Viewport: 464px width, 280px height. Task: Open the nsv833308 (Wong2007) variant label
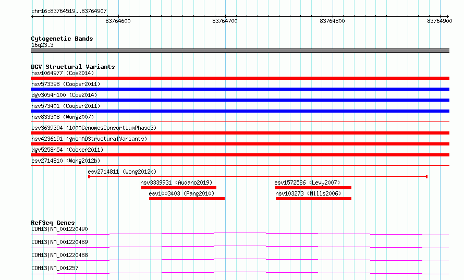63,117
